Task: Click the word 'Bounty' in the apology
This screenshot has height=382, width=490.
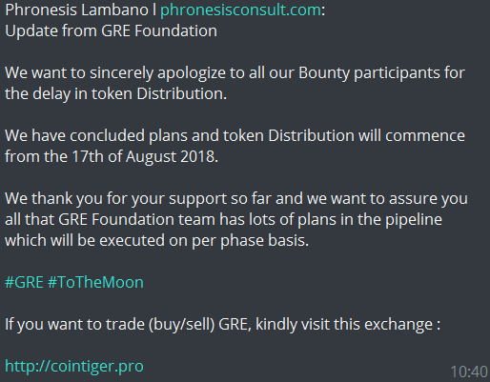Action: coord(324,73)
